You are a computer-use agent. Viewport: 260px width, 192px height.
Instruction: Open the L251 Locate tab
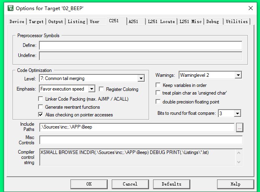click(162, 21)
